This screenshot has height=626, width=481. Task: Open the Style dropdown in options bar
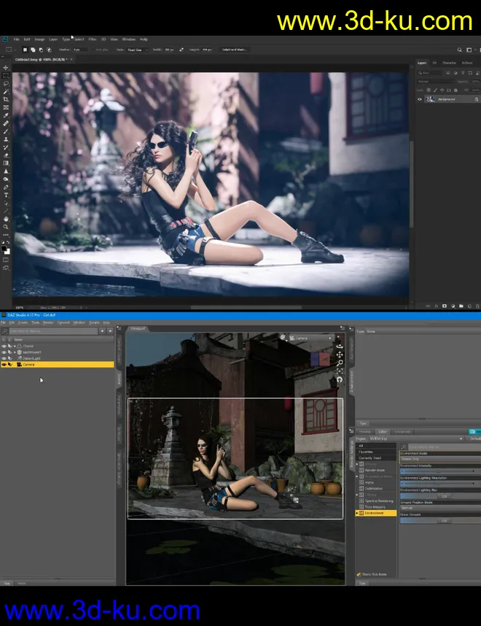click(135, 50)
